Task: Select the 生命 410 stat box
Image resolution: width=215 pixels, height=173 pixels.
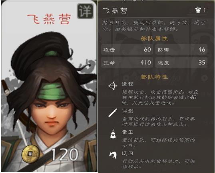Action: pyautogui.click(x=127, y=62)
